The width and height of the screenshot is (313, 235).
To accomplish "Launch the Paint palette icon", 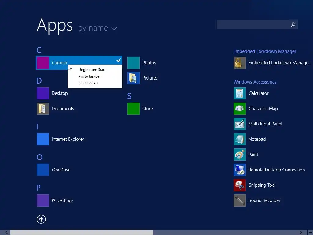I will coord(240,155).
